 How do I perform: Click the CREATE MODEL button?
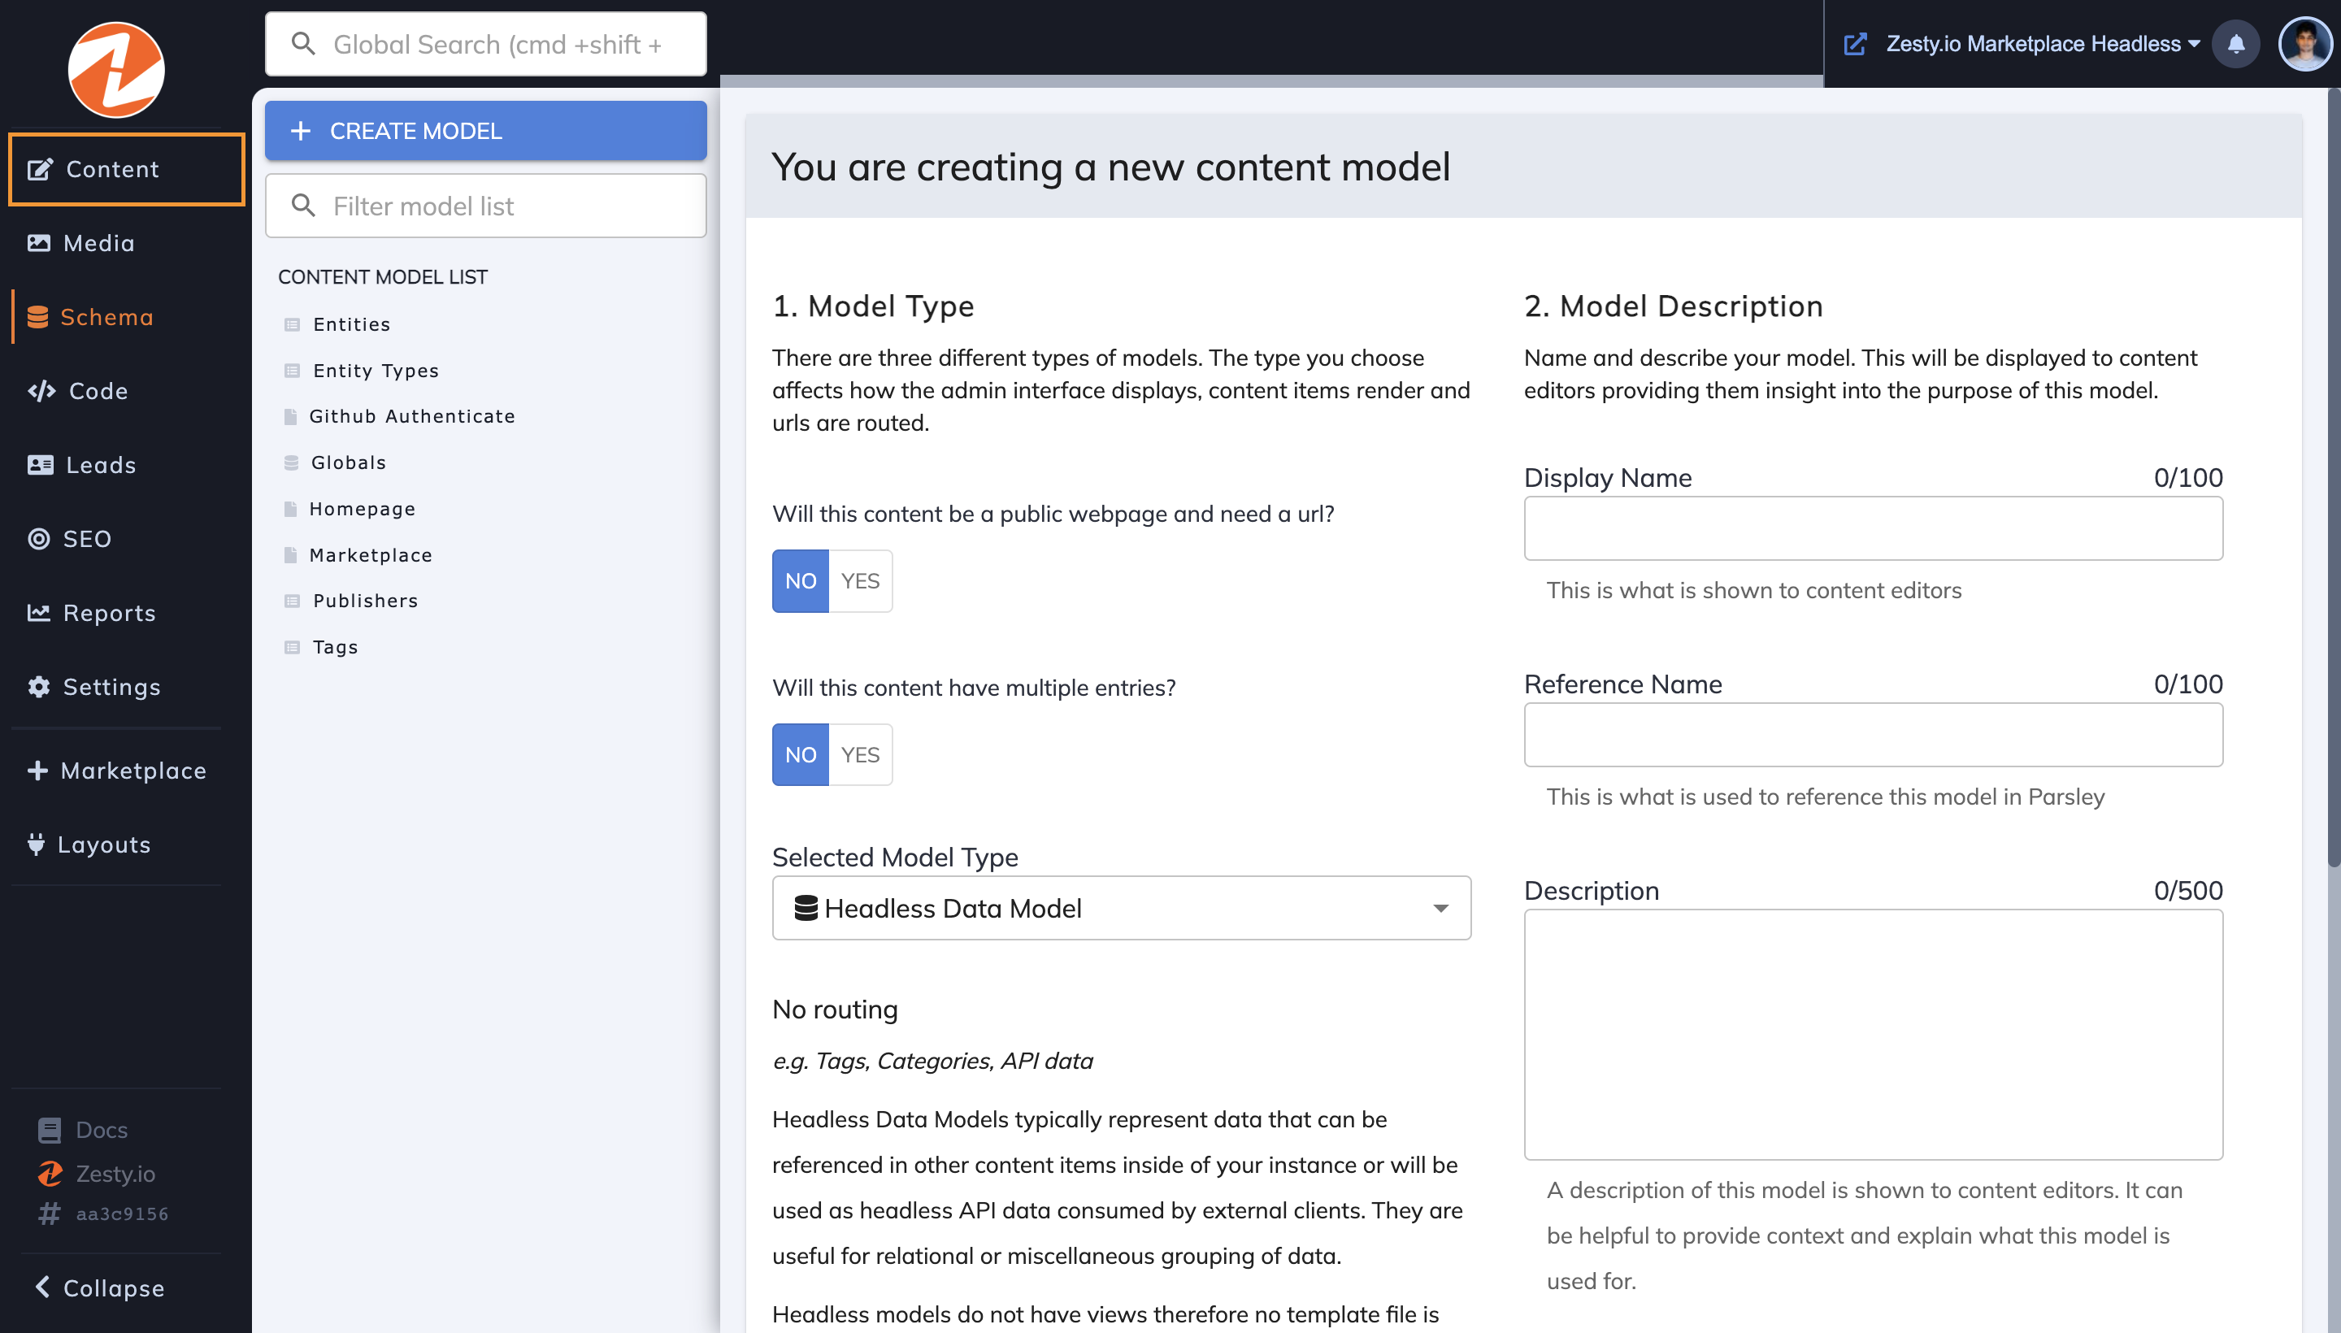485,131
